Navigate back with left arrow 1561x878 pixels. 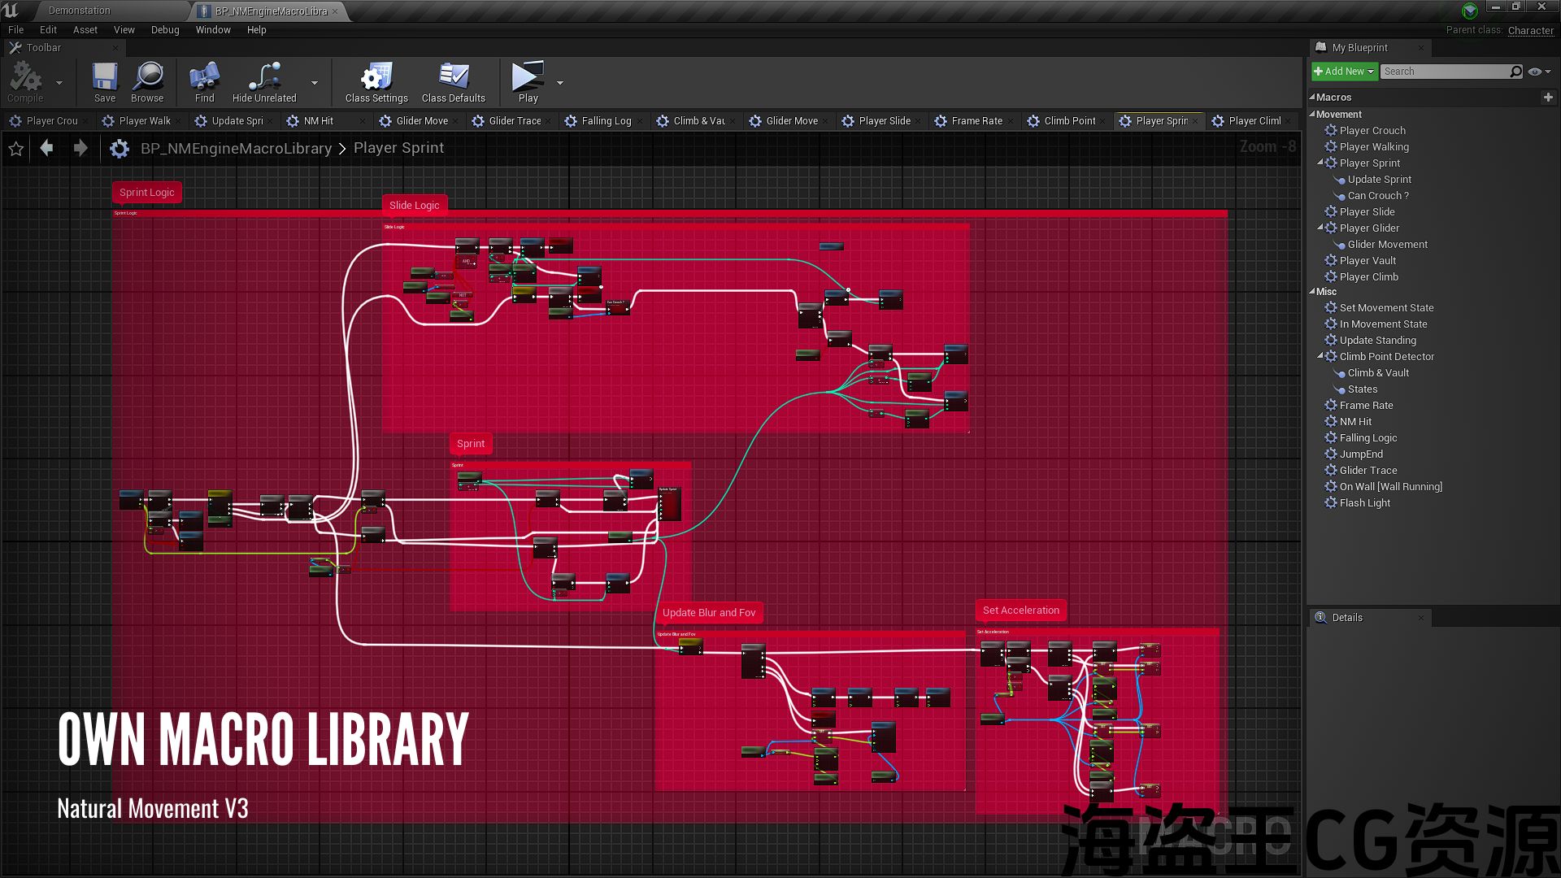(x=47, y=148)
